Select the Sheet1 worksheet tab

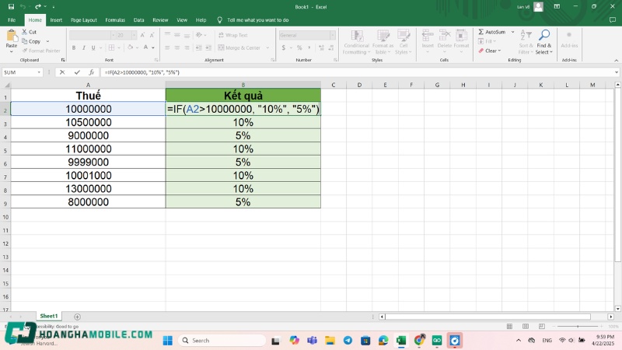(49, 317)
